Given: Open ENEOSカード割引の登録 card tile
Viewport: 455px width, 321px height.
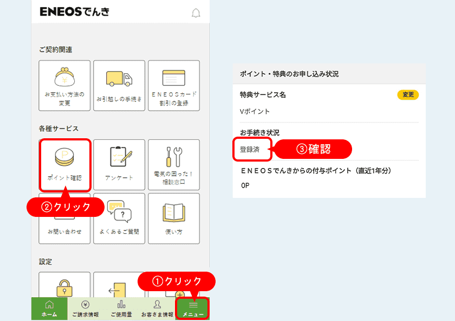Looking at the screenshot, I should pyautogui.click(x=174, y=86).
